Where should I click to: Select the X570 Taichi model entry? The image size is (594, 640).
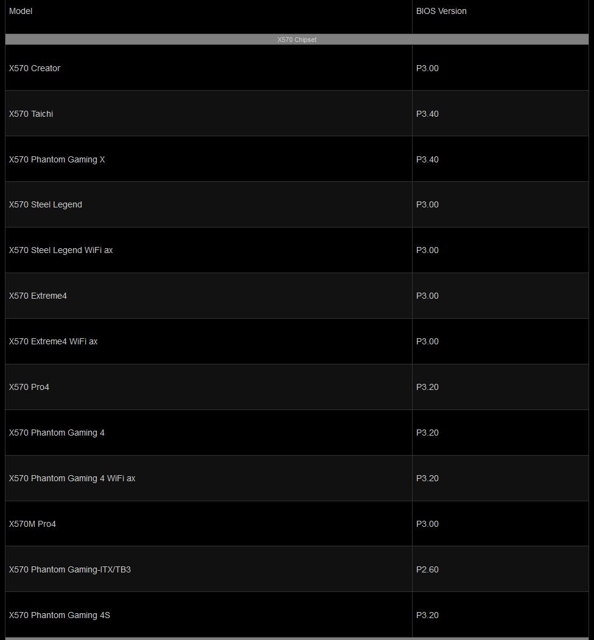[31, 114]
